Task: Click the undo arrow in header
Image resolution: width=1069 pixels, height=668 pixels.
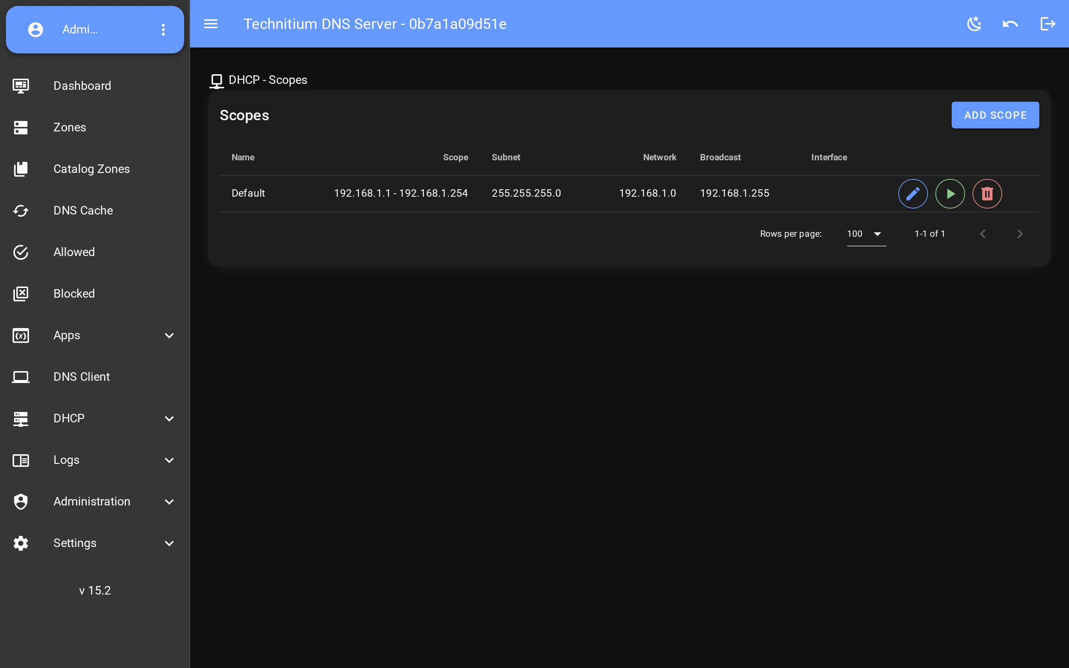Action: coord(1010,24)
